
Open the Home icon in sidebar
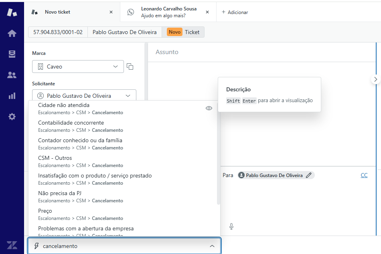coord(12,34)
